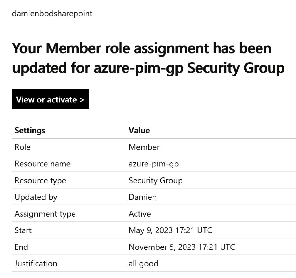The height and width of the screenshot is (278, 296).
Task: Click the Updated by label
Action: (x=36, y=197)
